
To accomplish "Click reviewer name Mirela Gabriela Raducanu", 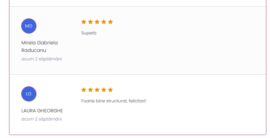I will tap(39, 47).
